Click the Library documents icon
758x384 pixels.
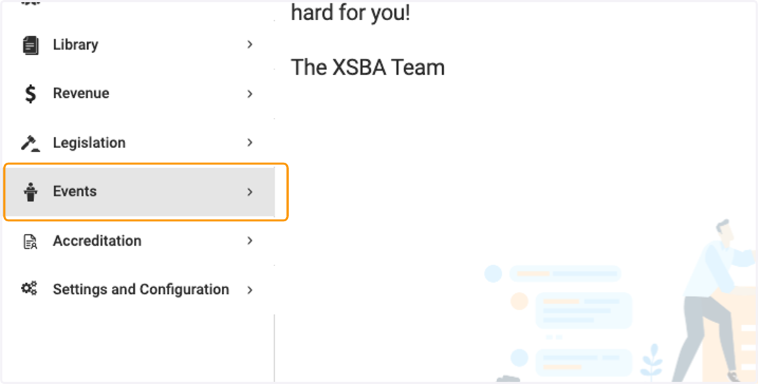click(30, 45)
